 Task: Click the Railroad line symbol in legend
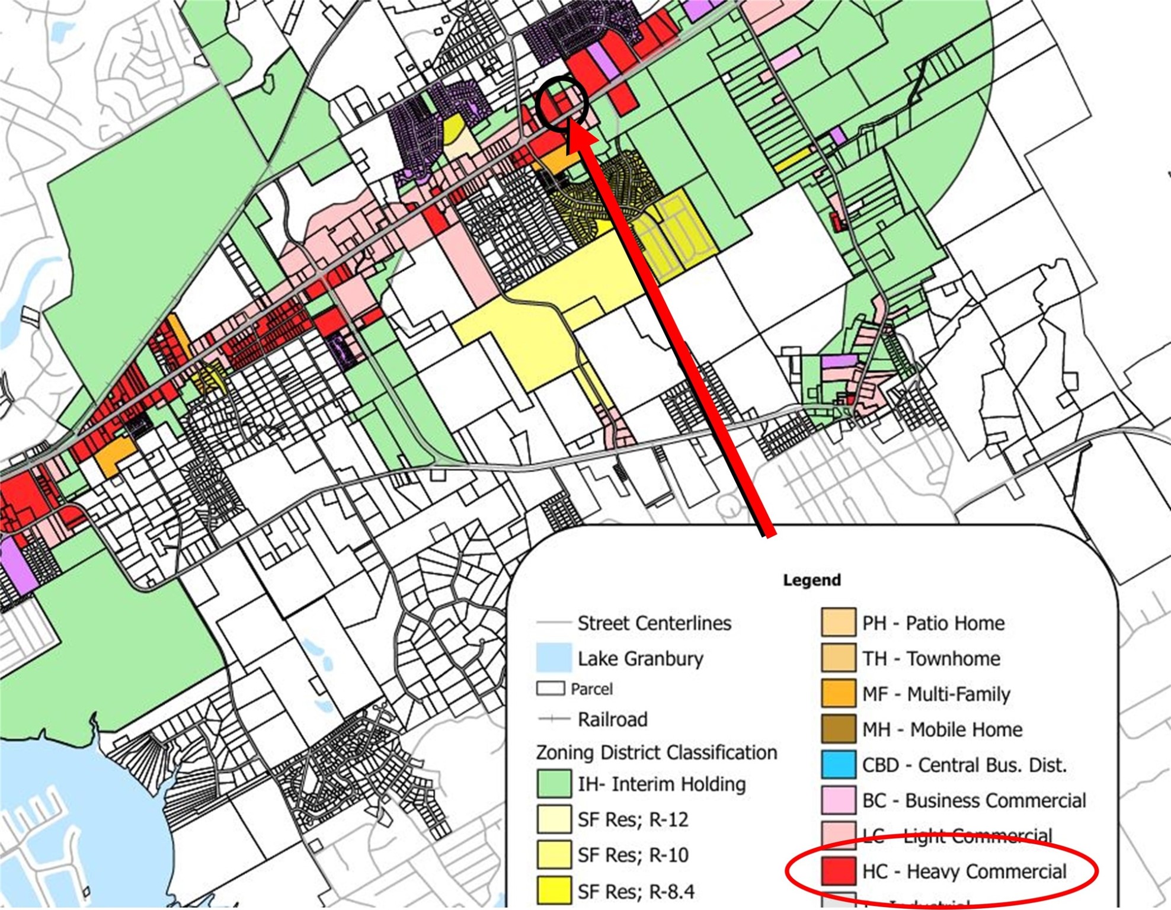coord(553,719)
